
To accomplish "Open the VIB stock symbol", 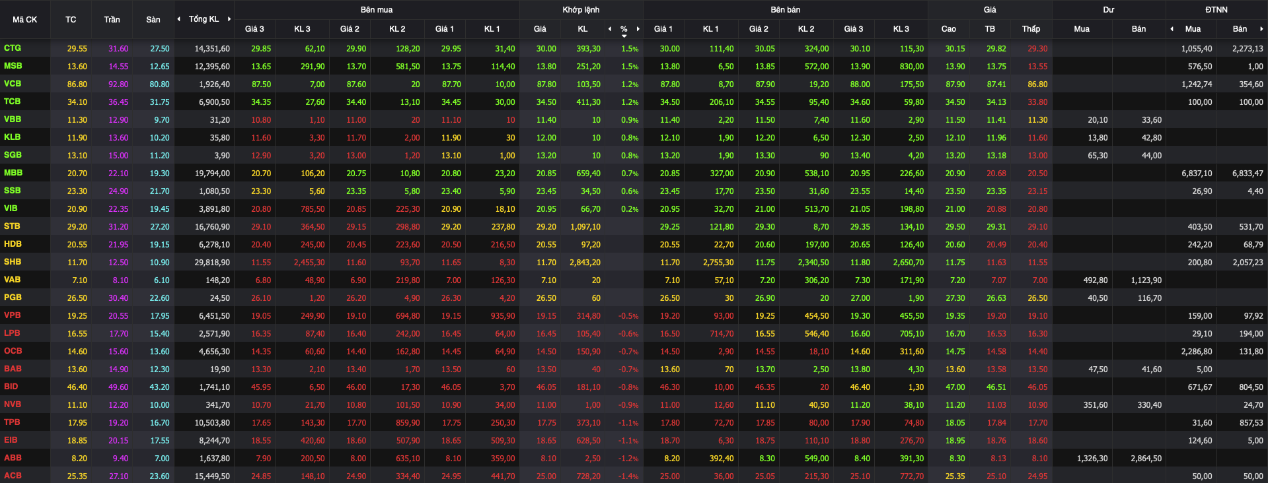I will 11,209.
